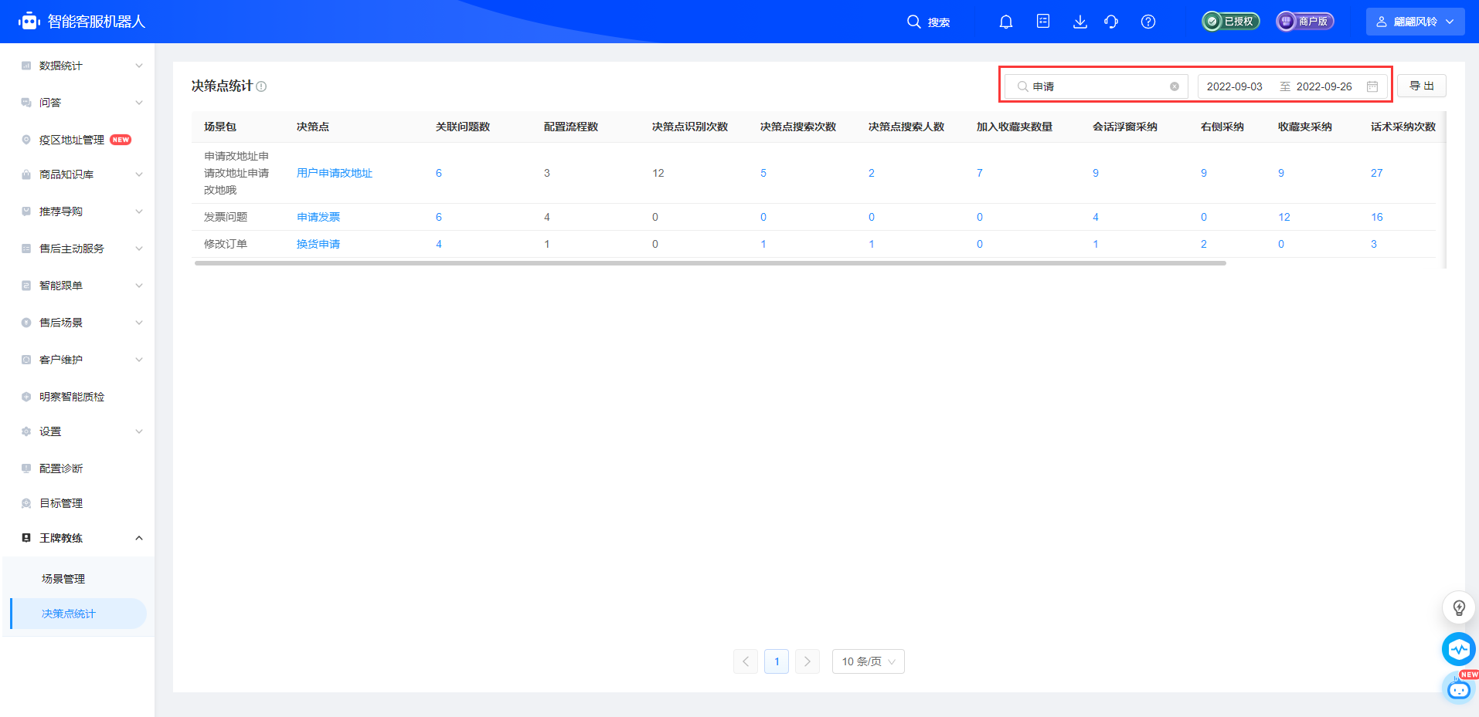This screenshot has width=1479, height=717.
Task: Click the 决策点搜索次数 column header
Action: (798, 127)
